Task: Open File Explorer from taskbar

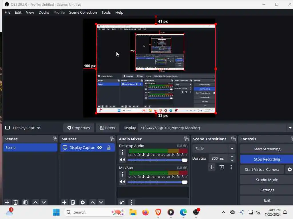Action: pyautogui.click(x=133, y=212)
